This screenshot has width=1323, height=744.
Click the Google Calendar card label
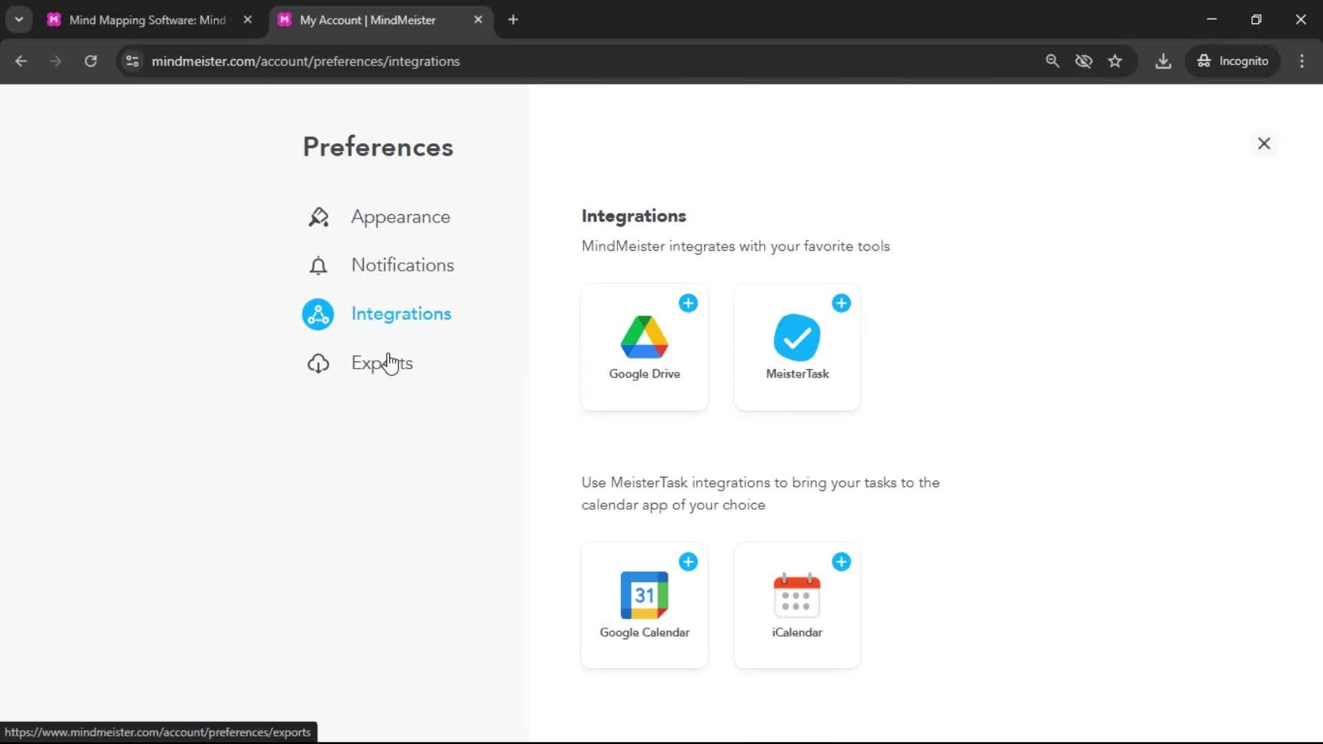point(644,632)
